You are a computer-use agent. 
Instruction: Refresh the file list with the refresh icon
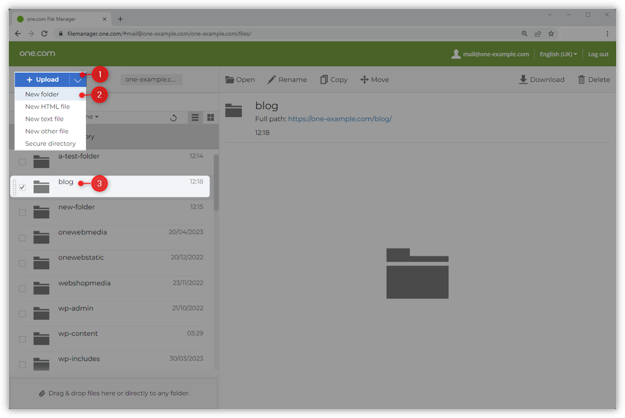coord(173,117)
